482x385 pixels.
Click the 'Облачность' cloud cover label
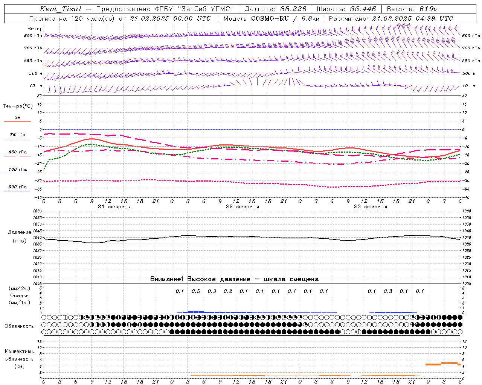coord(19,326)
